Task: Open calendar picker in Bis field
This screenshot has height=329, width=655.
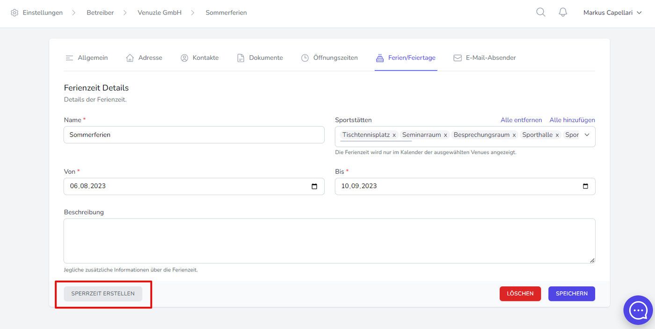Action: [x=585, y=186]
